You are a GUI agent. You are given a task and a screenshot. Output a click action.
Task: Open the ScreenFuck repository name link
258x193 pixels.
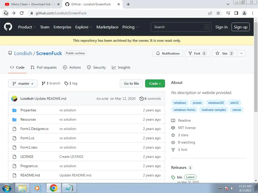click(x=49, y=53)
